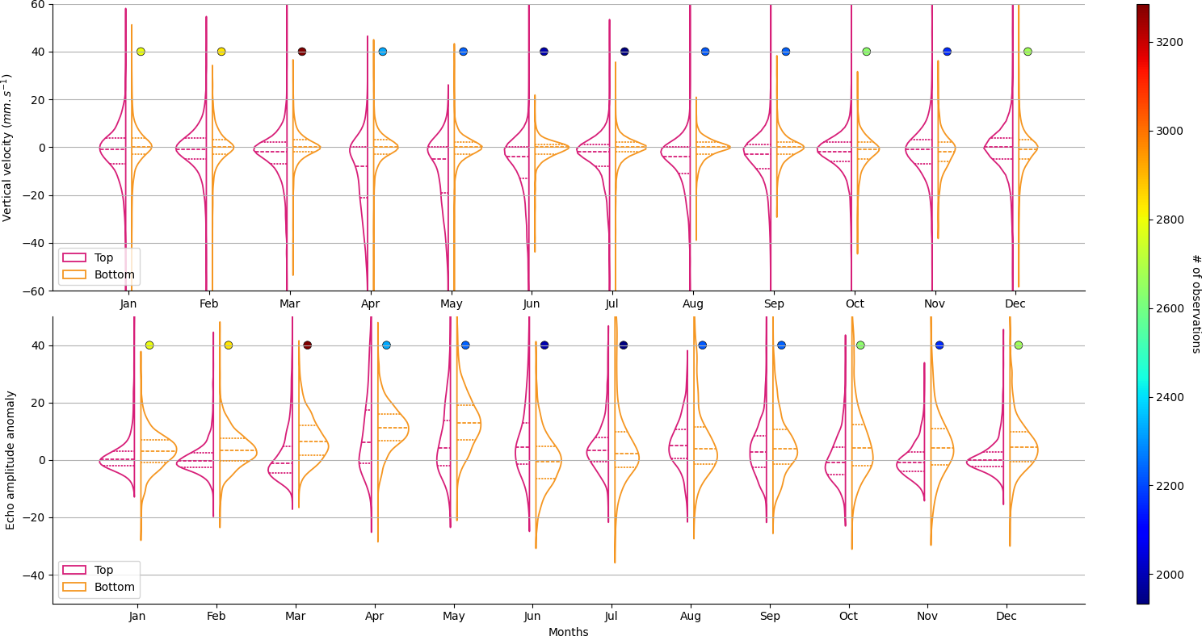Click the Bottom legend label in echo plot
This screenshot has width=1202, height=636.
click(x=115, y=587)
